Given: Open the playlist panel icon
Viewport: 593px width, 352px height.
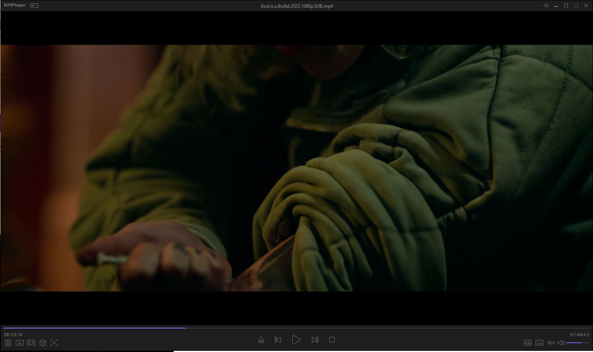Looking at the screenshot, I should coord(8,343).
